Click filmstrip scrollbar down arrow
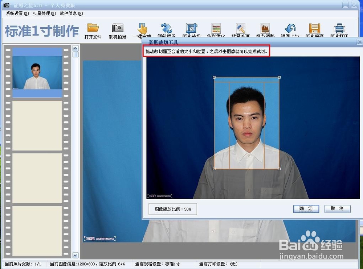 (x=76, y=255)
